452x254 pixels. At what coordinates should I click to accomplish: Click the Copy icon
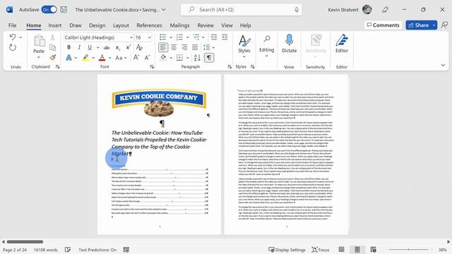point(52,47)
